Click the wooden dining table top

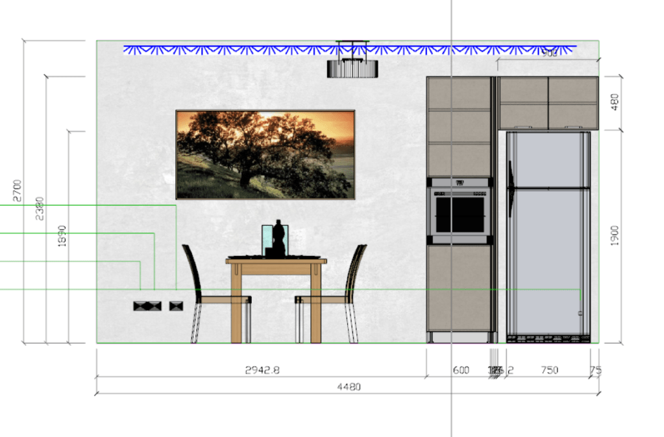276,262
